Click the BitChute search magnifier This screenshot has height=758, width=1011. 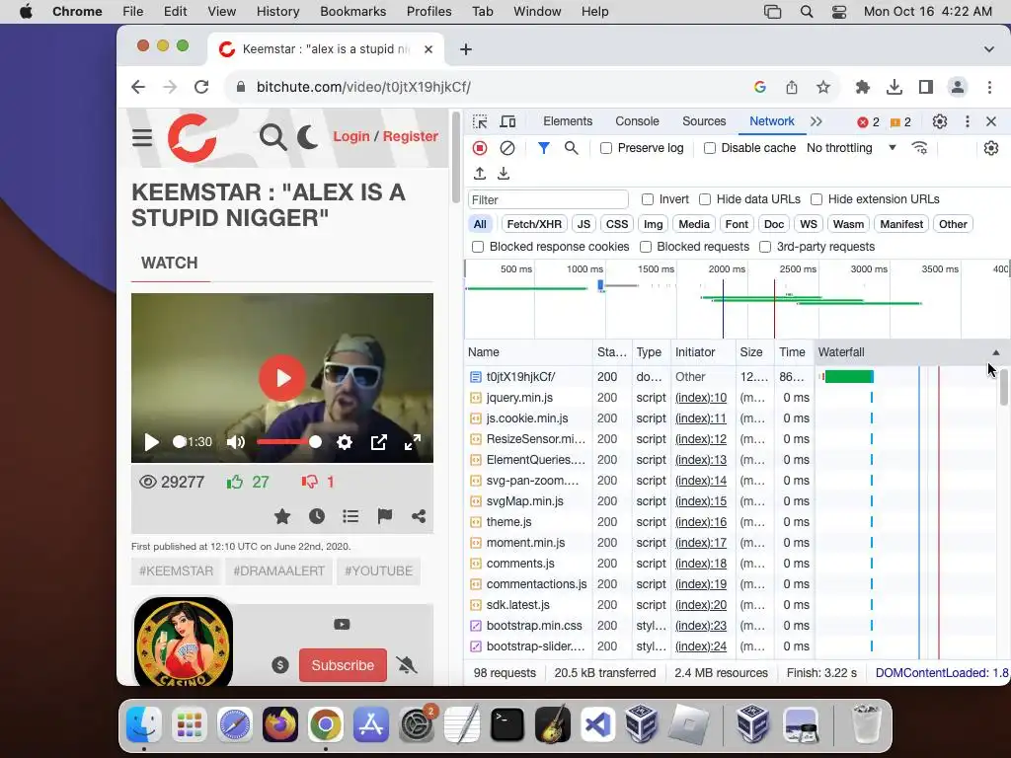click(272, 137)
